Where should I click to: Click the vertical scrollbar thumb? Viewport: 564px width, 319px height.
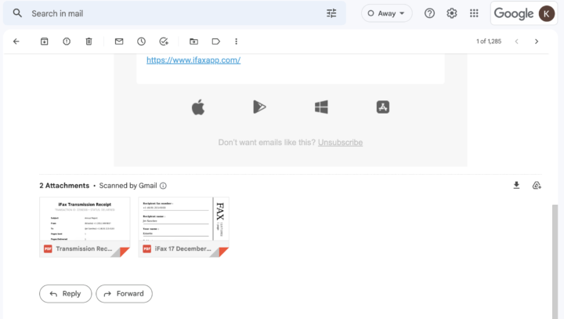555,262
